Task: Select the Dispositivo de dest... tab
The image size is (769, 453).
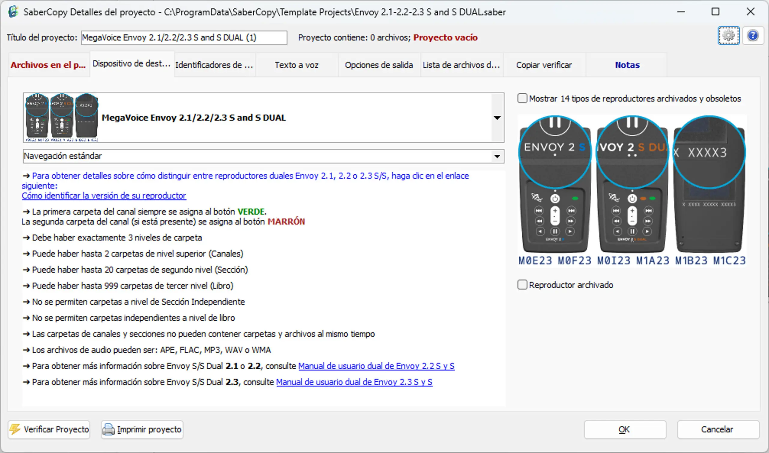Action: tap(132, 64)
